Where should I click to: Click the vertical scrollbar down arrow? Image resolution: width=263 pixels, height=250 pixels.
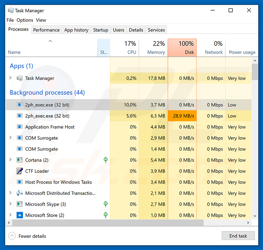[x=255, y=216]
